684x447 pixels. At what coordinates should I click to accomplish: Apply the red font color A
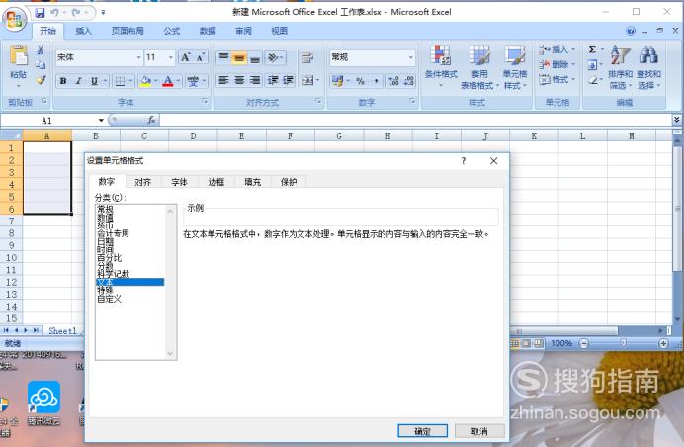point(168,81)
